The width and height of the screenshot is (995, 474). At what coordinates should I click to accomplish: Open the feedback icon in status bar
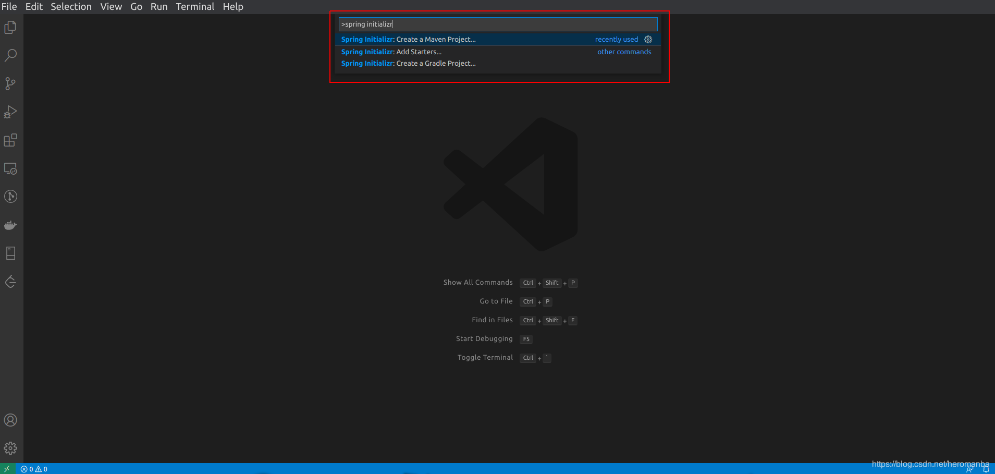pos(970,469)
